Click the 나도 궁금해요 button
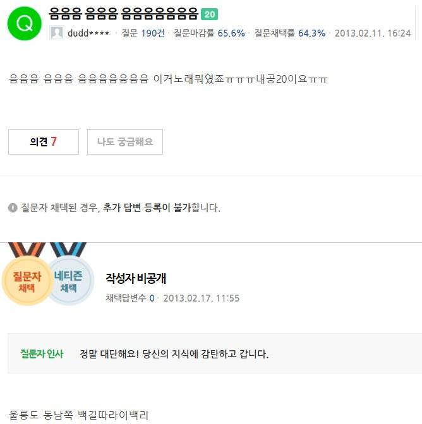This screenshot has width=422, height=424. [x=125, y=142]
